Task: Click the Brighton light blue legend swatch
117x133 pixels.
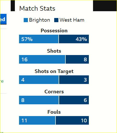Action: point(26,20)
